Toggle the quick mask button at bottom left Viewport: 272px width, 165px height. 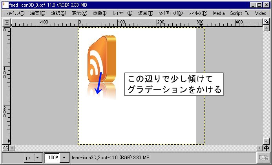tap(5, 148)
